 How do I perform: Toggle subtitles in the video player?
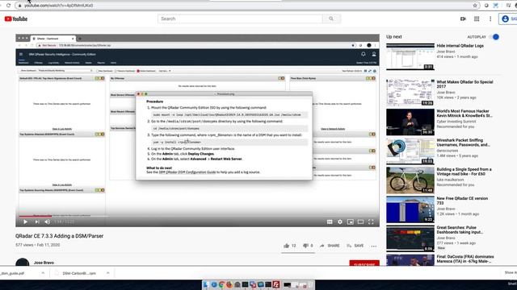330,222
